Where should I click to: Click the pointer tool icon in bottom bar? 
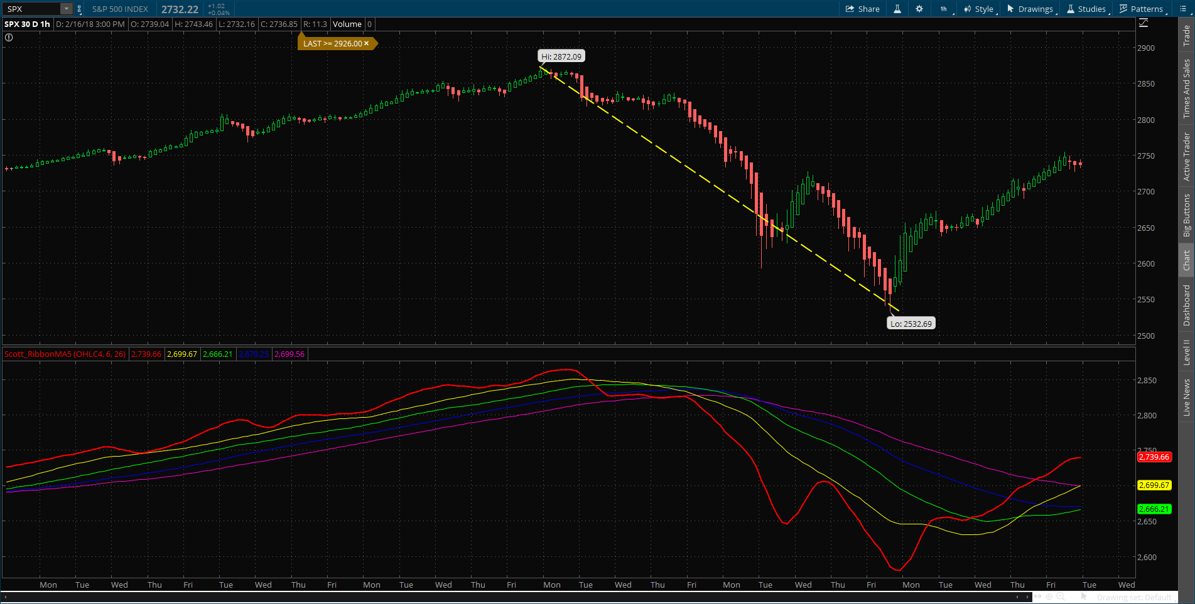[x=1084, y=596]
